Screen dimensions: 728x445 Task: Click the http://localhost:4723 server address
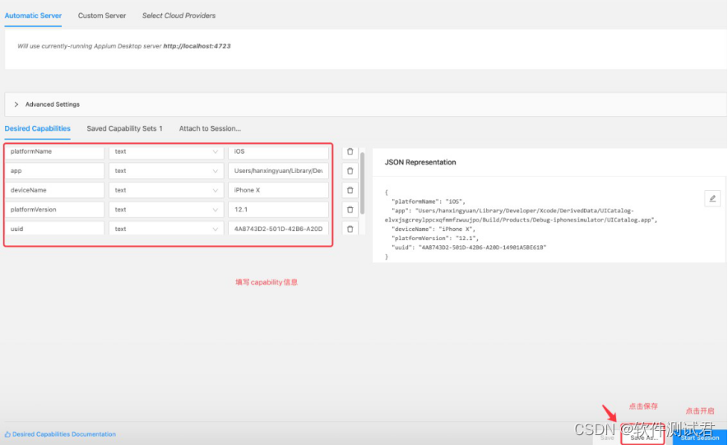197,46
